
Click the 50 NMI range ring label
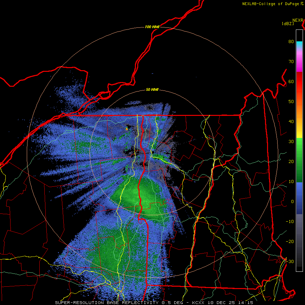tap(152, 90)
